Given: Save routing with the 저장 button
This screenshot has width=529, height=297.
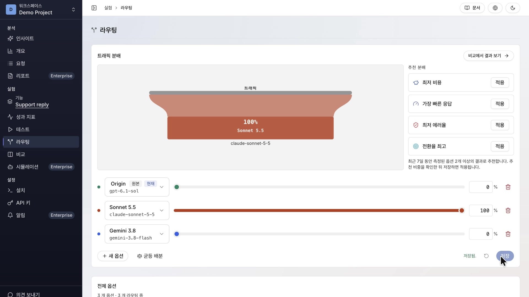Looking at the screenshot, I should point(505,256).
